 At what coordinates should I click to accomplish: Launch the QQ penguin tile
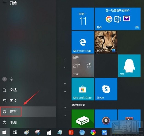pyautogui.click(x=129, y=66)
